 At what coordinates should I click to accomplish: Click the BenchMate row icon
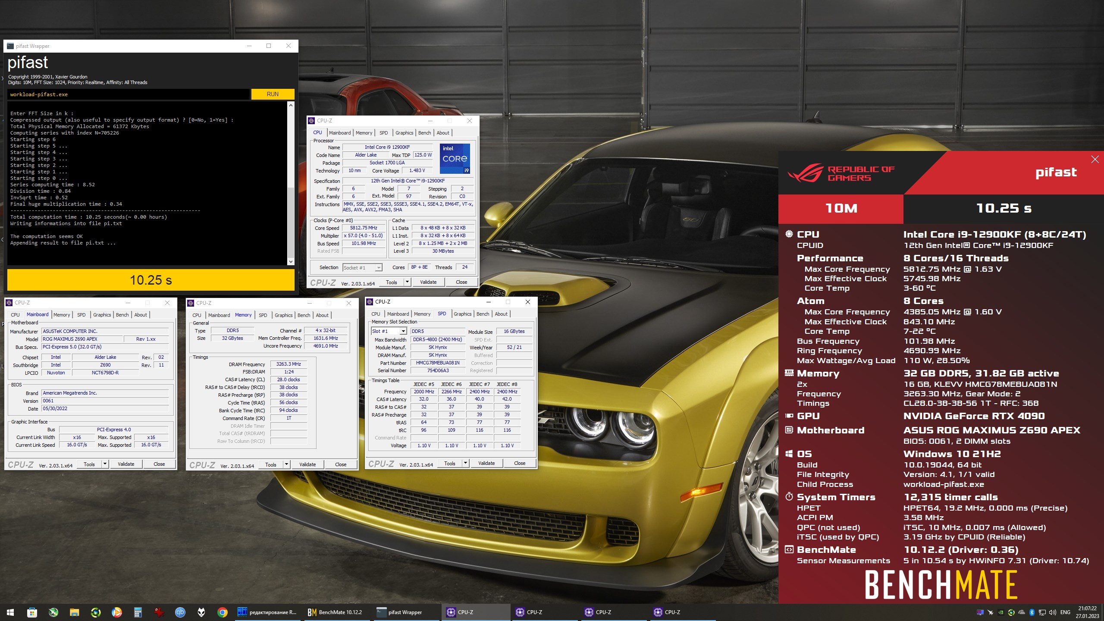(x=789, y=549)
